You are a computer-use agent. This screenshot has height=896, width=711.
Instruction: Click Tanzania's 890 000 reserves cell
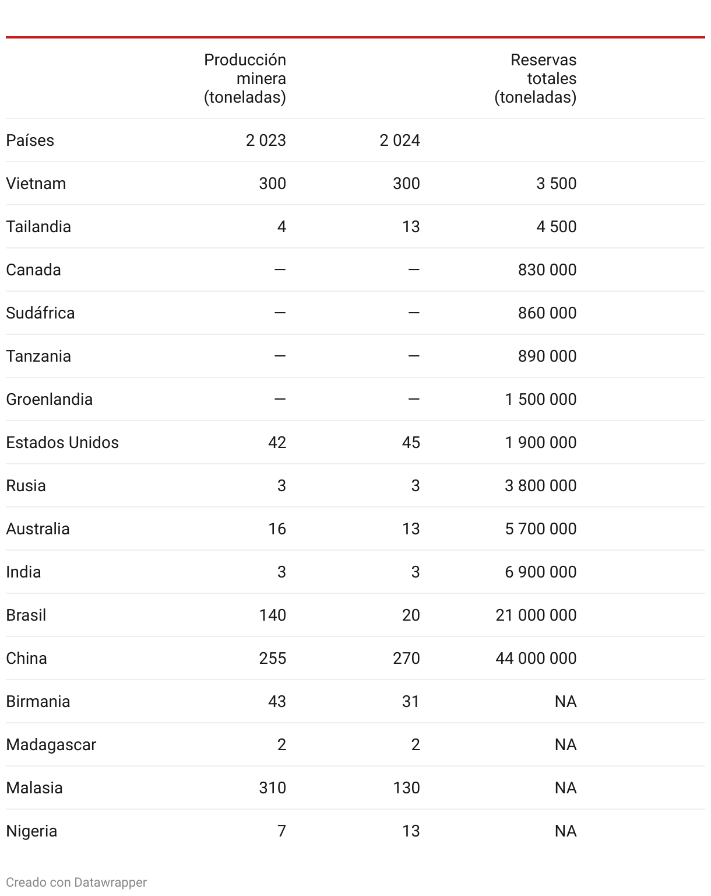tap(547, 356)
